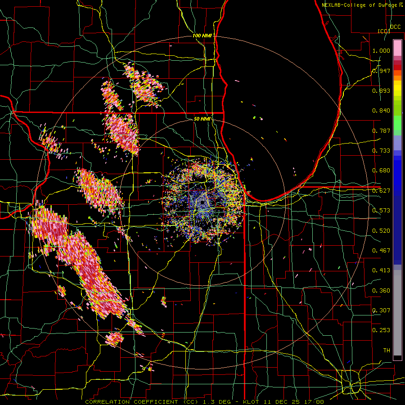
Task: Click the radar site center point
Action: point(202,203)
